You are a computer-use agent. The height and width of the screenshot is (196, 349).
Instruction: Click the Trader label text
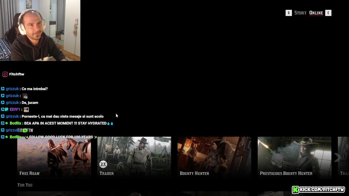click(107, 173)
